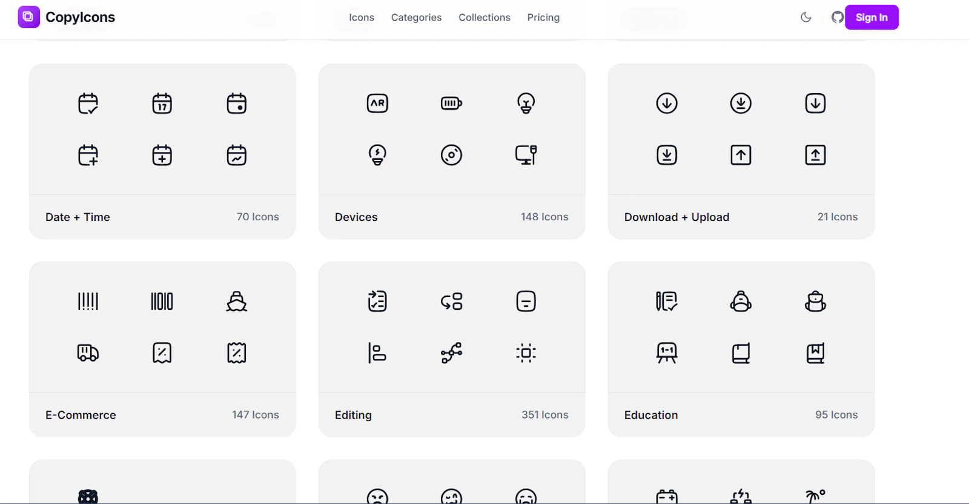969x504 pixels.
Task: Open the Collections menu item
Action: click(484, 18)
